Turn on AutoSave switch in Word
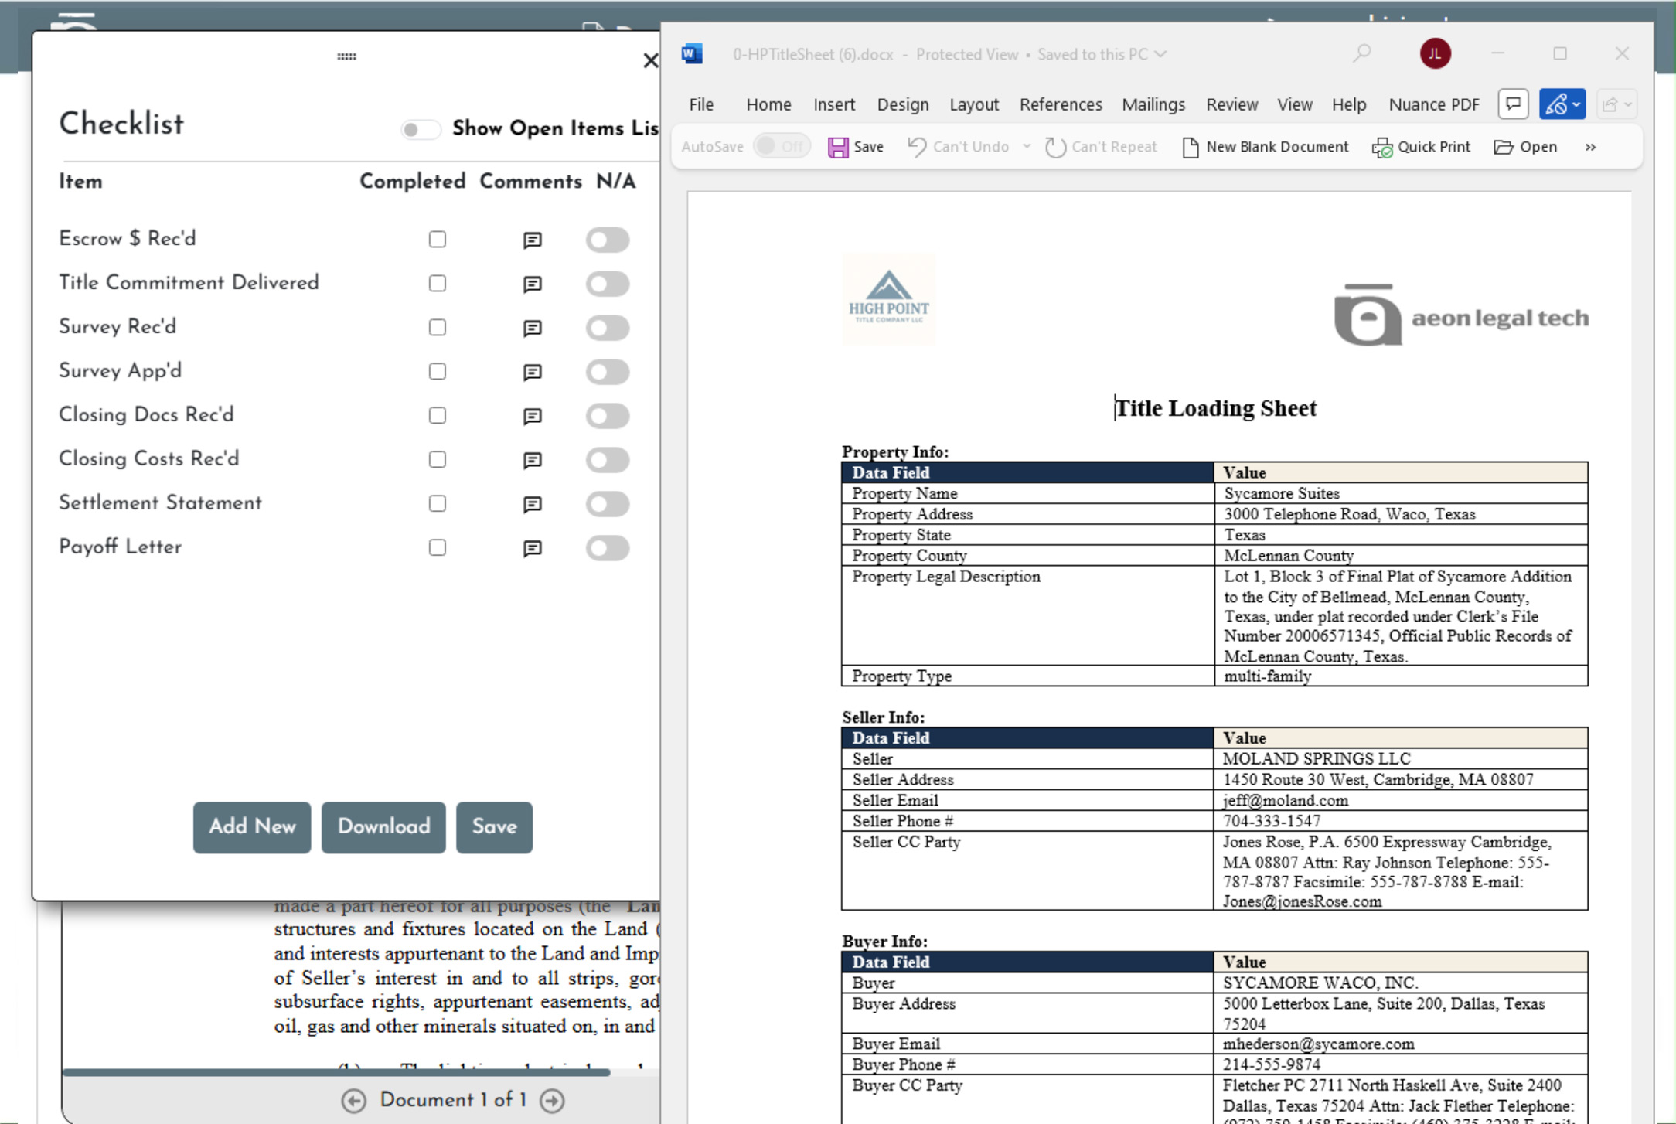Viewport: 1676px width, 1124px height. [x=781, y=146]
